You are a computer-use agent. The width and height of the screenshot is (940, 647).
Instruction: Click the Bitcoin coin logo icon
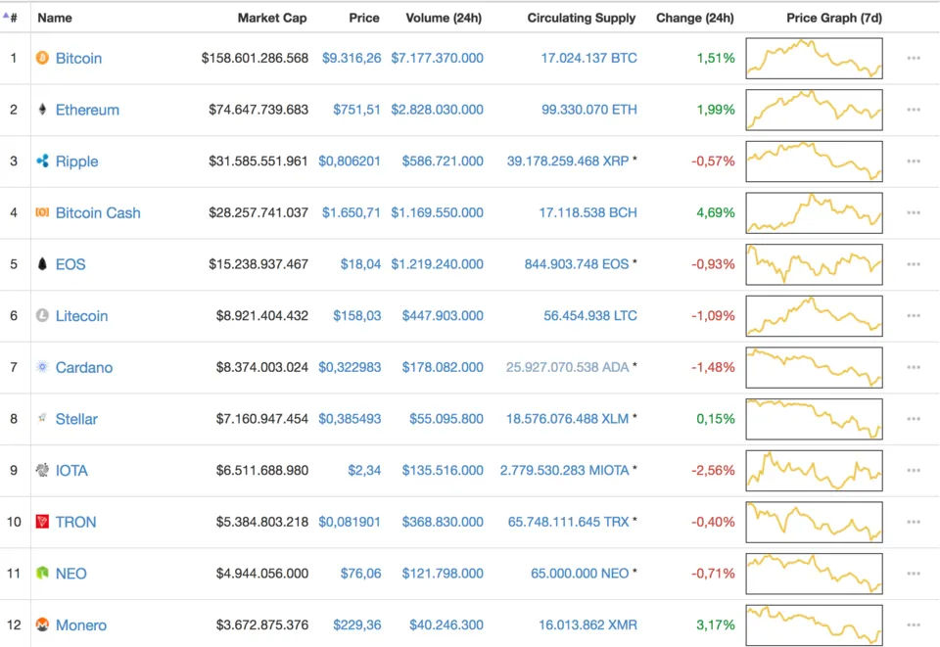click(42, 58)
